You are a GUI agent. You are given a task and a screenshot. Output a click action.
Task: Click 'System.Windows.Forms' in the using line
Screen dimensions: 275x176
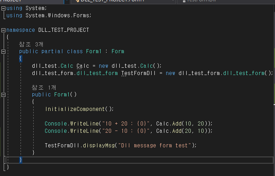tap(57, 15)
